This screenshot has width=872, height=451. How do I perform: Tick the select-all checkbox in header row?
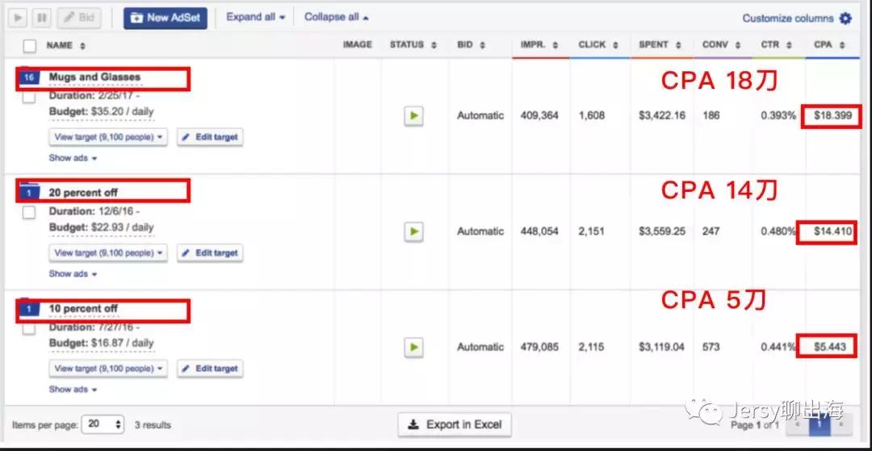point(30,46)
